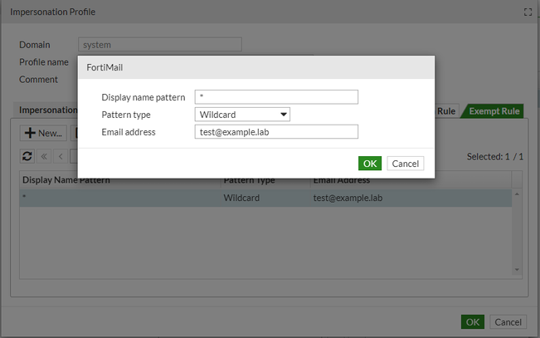The width and height of the screenshot is (540, 338).
Task: Click the refresh icon in the list toolbar
Action: coord(27,155)
